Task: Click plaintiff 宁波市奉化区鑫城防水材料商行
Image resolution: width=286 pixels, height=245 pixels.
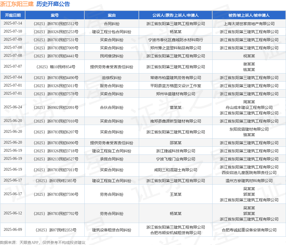Action: [x=175, y=40]
